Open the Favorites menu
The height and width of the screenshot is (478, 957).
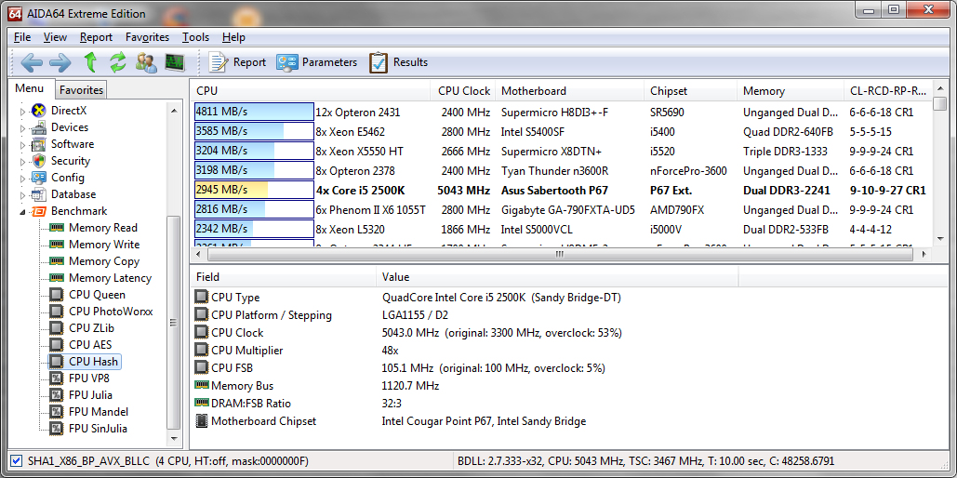tap(147, 37)
